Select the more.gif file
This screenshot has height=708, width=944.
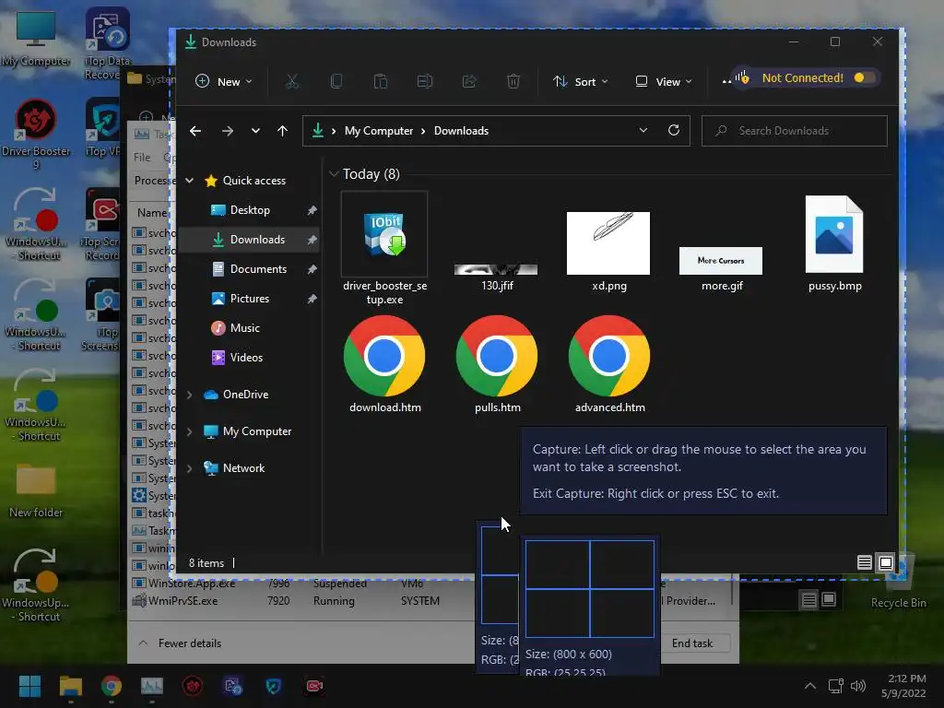[721, 268]
